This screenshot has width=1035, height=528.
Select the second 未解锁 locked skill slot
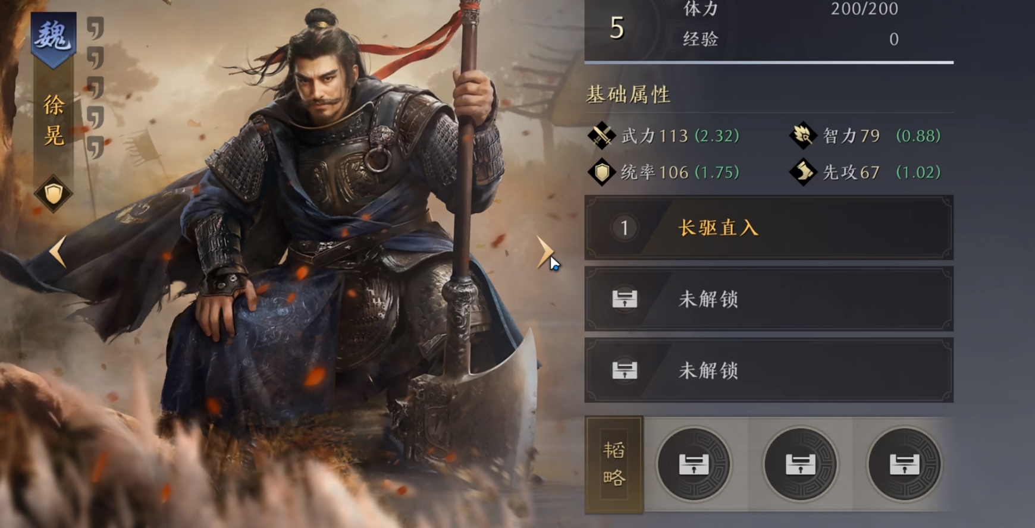click(769, 370)
